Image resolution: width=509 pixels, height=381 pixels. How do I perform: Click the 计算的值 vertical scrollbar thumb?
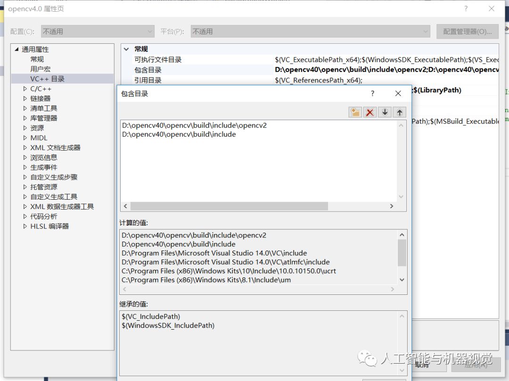[402, 253]
